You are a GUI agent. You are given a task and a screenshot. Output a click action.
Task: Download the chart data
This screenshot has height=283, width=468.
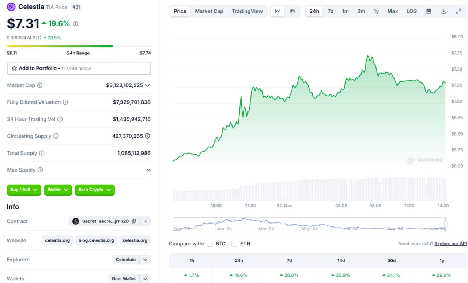point(444,11)
